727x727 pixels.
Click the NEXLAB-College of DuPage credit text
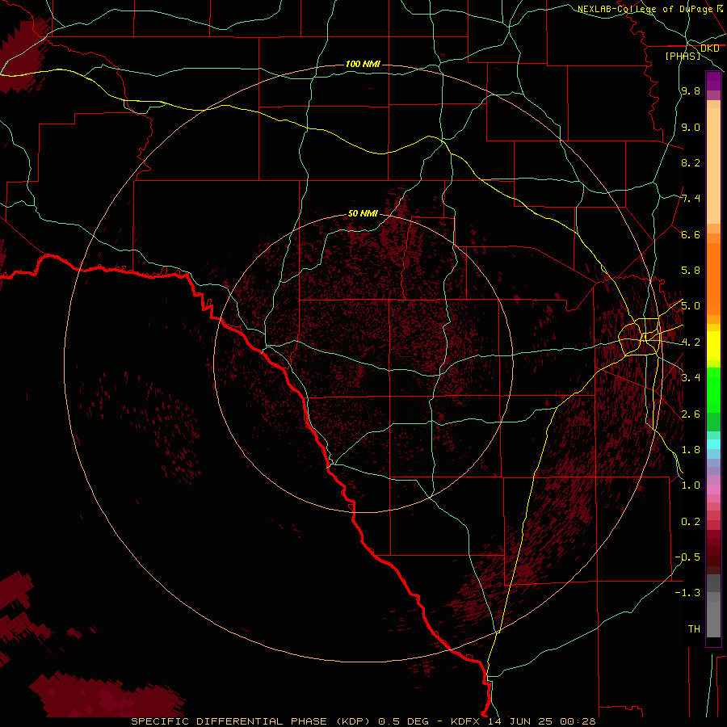(650, 9)
